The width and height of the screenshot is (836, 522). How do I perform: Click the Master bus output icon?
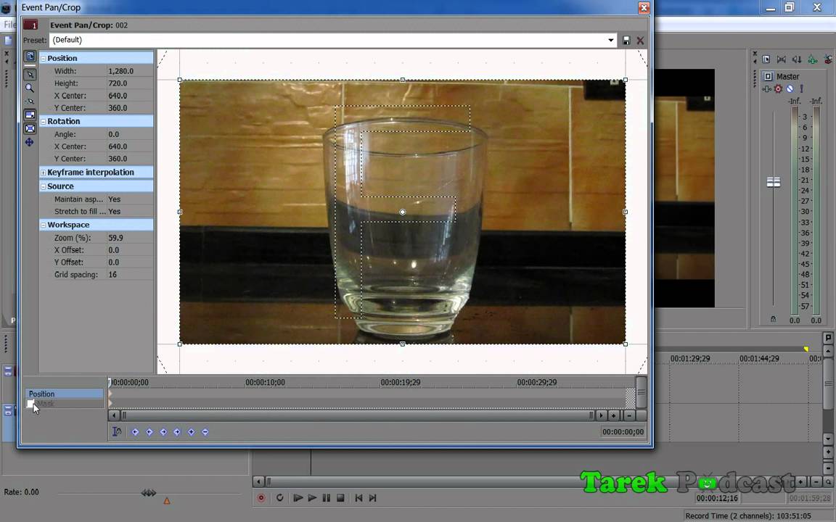click(769, 76)
